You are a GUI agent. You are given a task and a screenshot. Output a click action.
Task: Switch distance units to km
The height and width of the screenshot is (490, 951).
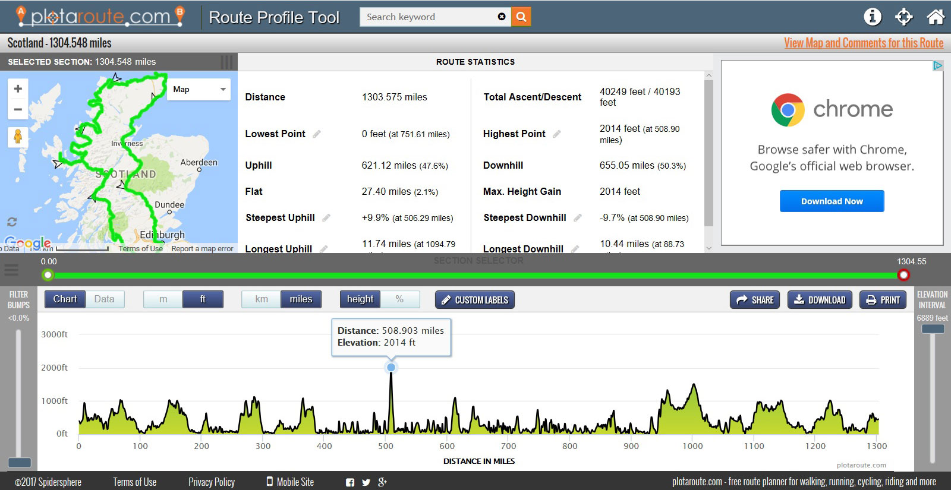[261, 299]
